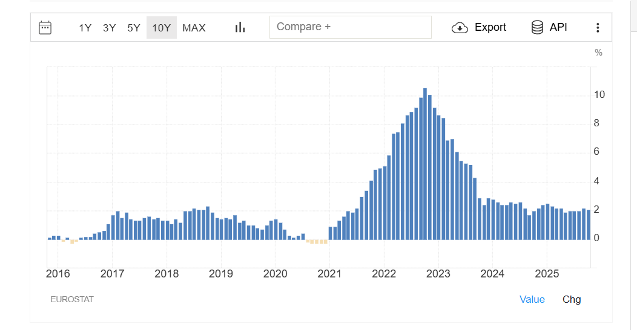
Task: Click the tallest bar in late 2022
Action: coord(425,163)
